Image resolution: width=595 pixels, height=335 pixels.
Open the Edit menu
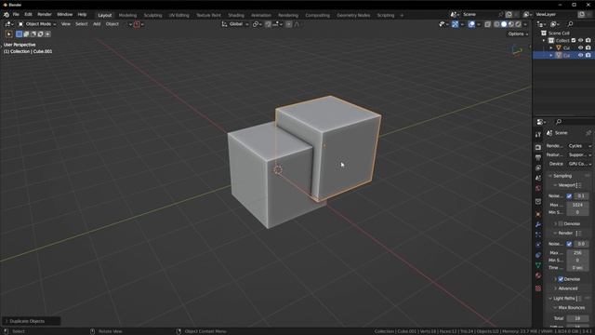click(x=29, y=15)
